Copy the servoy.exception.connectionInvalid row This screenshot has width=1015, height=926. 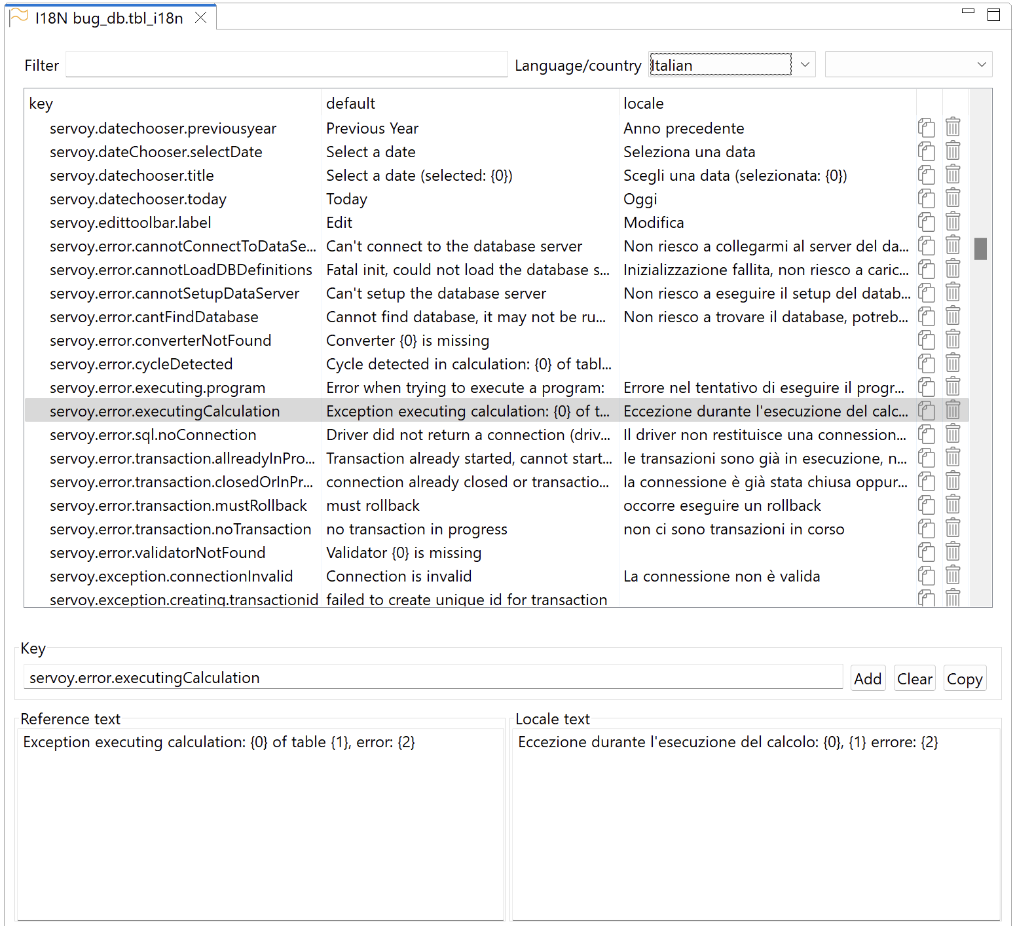926,576
